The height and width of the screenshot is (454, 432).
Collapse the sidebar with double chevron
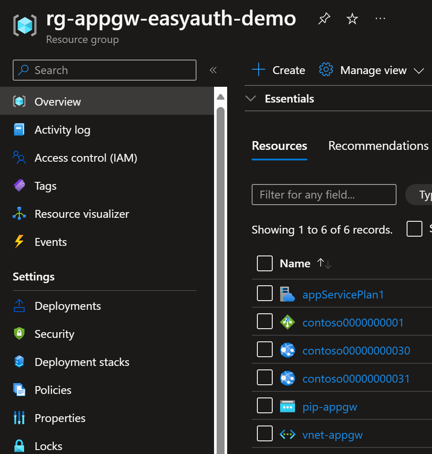click(x=213, y=70)
